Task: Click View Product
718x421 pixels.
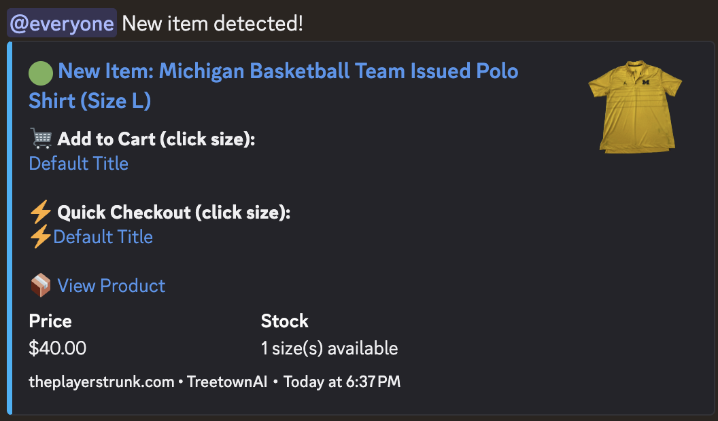Action: 111,285
